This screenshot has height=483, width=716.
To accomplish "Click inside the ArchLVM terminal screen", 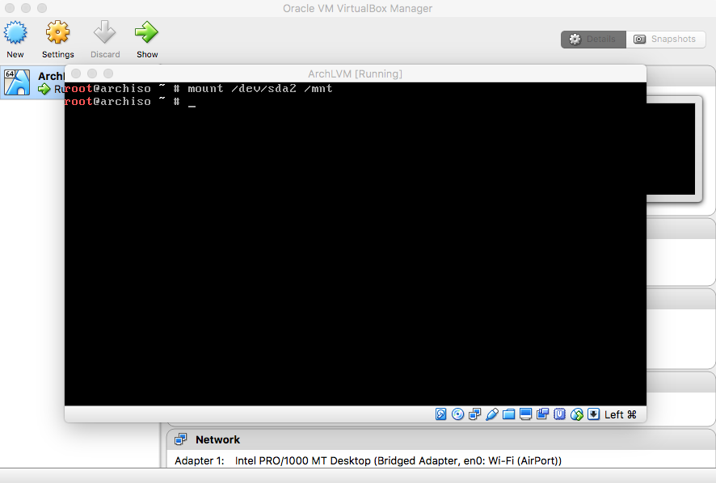I will point(356,242).
